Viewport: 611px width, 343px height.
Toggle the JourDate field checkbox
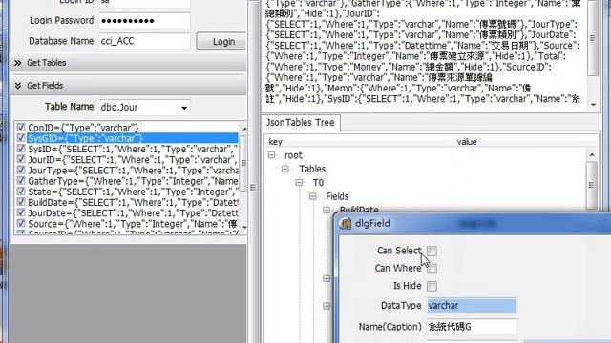point(21,212)
